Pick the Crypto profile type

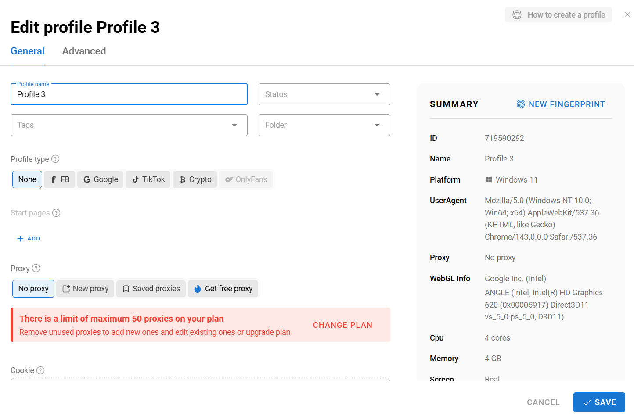point(195,179)
